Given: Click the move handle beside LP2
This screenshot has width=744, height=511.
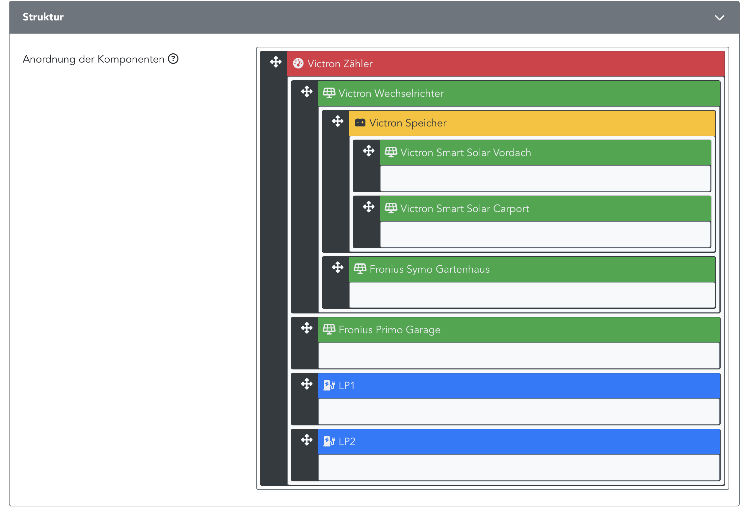Looking at the screenshot, I should [306, 440].
